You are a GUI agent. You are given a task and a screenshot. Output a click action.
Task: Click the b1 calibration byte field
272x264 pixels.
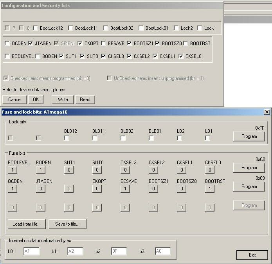(75, 251)
